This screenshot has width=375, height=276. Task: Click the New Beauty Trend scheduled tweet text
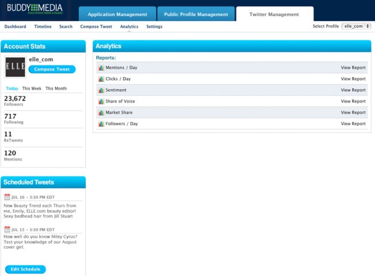[x=40, y=211]
